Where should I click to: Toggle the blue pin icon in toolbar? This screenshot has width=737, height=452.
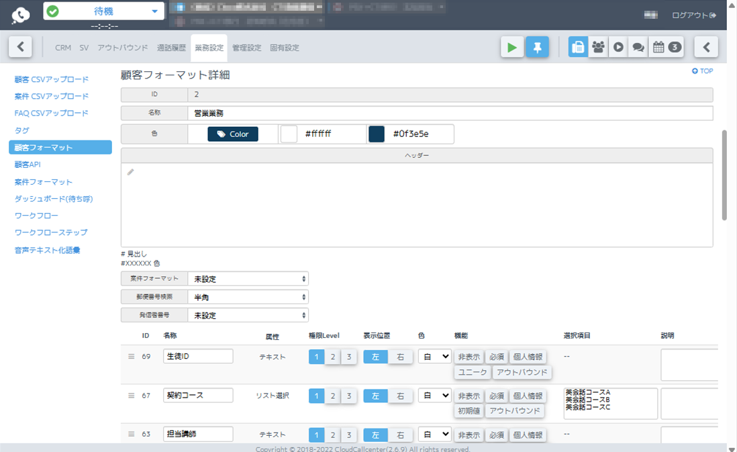tap(537, 47)
